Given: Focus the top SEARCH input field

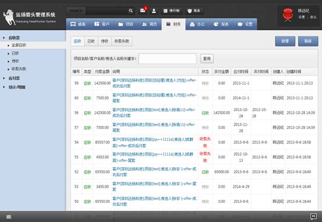Looking at the screenshot, I should [x=107, y=10].
